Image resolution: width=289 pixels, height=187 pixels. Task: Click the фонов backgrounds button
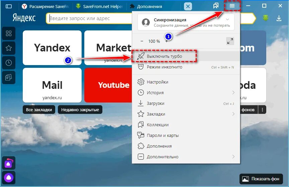[x=249, y=110]
